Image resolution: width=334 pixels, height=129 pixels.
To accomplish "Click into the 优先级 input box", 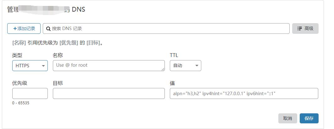I will pyautogui.click(x=30, y=94).
